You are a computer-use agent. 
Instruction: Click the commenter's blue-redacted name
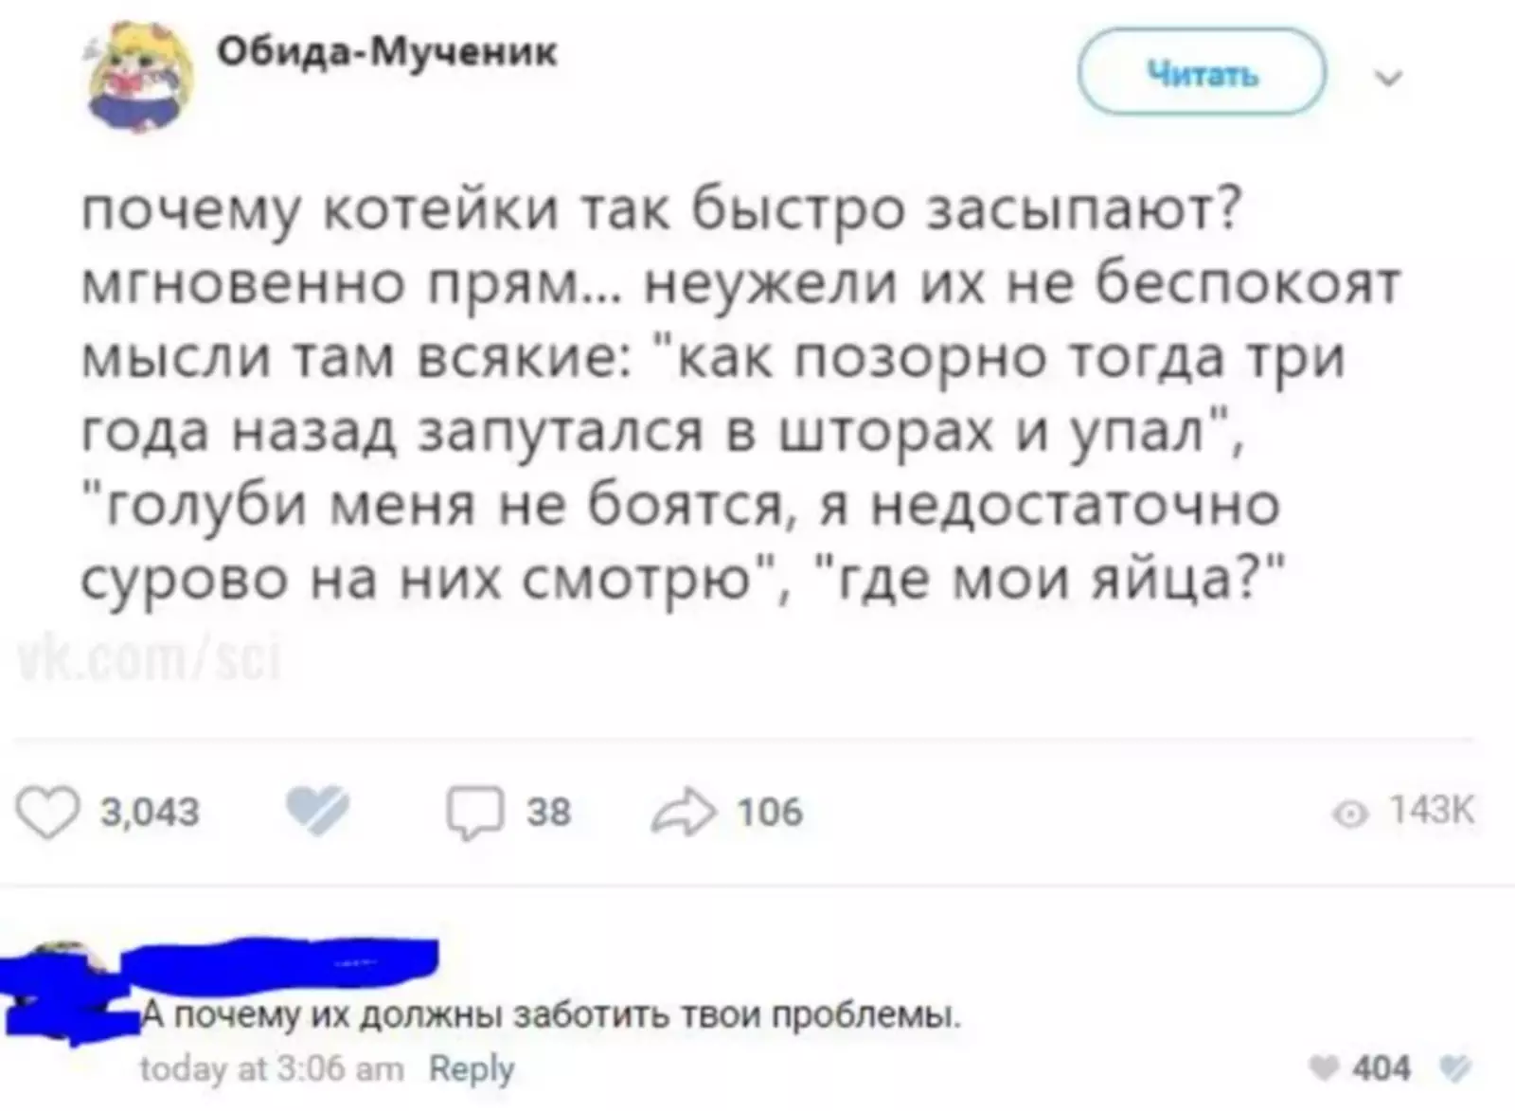284,961
